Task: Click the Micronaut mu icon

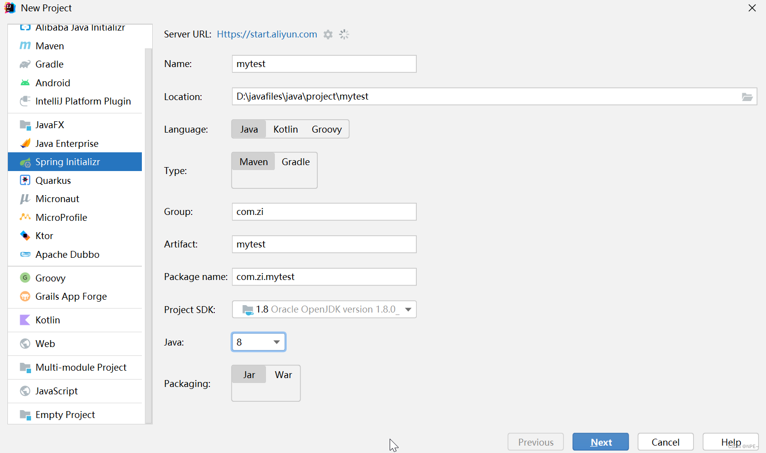Action: click(25, 199)
